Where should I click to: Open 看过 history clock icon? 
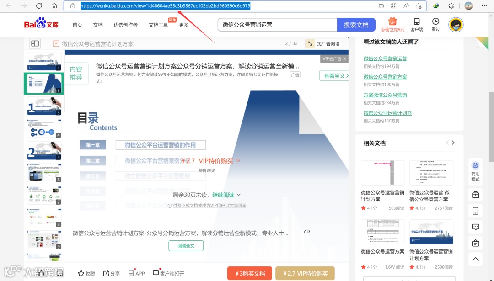pyautogui.click(x=435, y=25)
